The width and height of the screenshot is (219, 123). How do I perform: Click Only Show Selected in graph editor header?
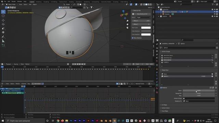[117, 84]
